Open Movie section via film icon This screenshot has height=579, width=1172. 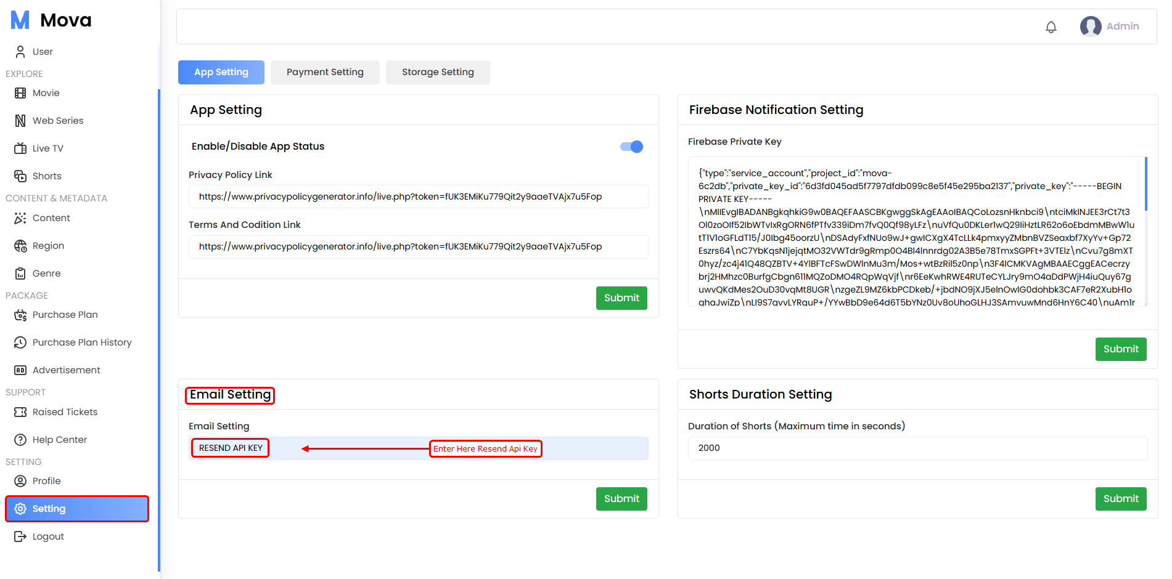click(20, 93)
